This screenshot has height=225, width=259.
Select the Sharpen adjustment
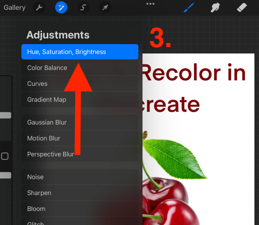pos(80,193)
